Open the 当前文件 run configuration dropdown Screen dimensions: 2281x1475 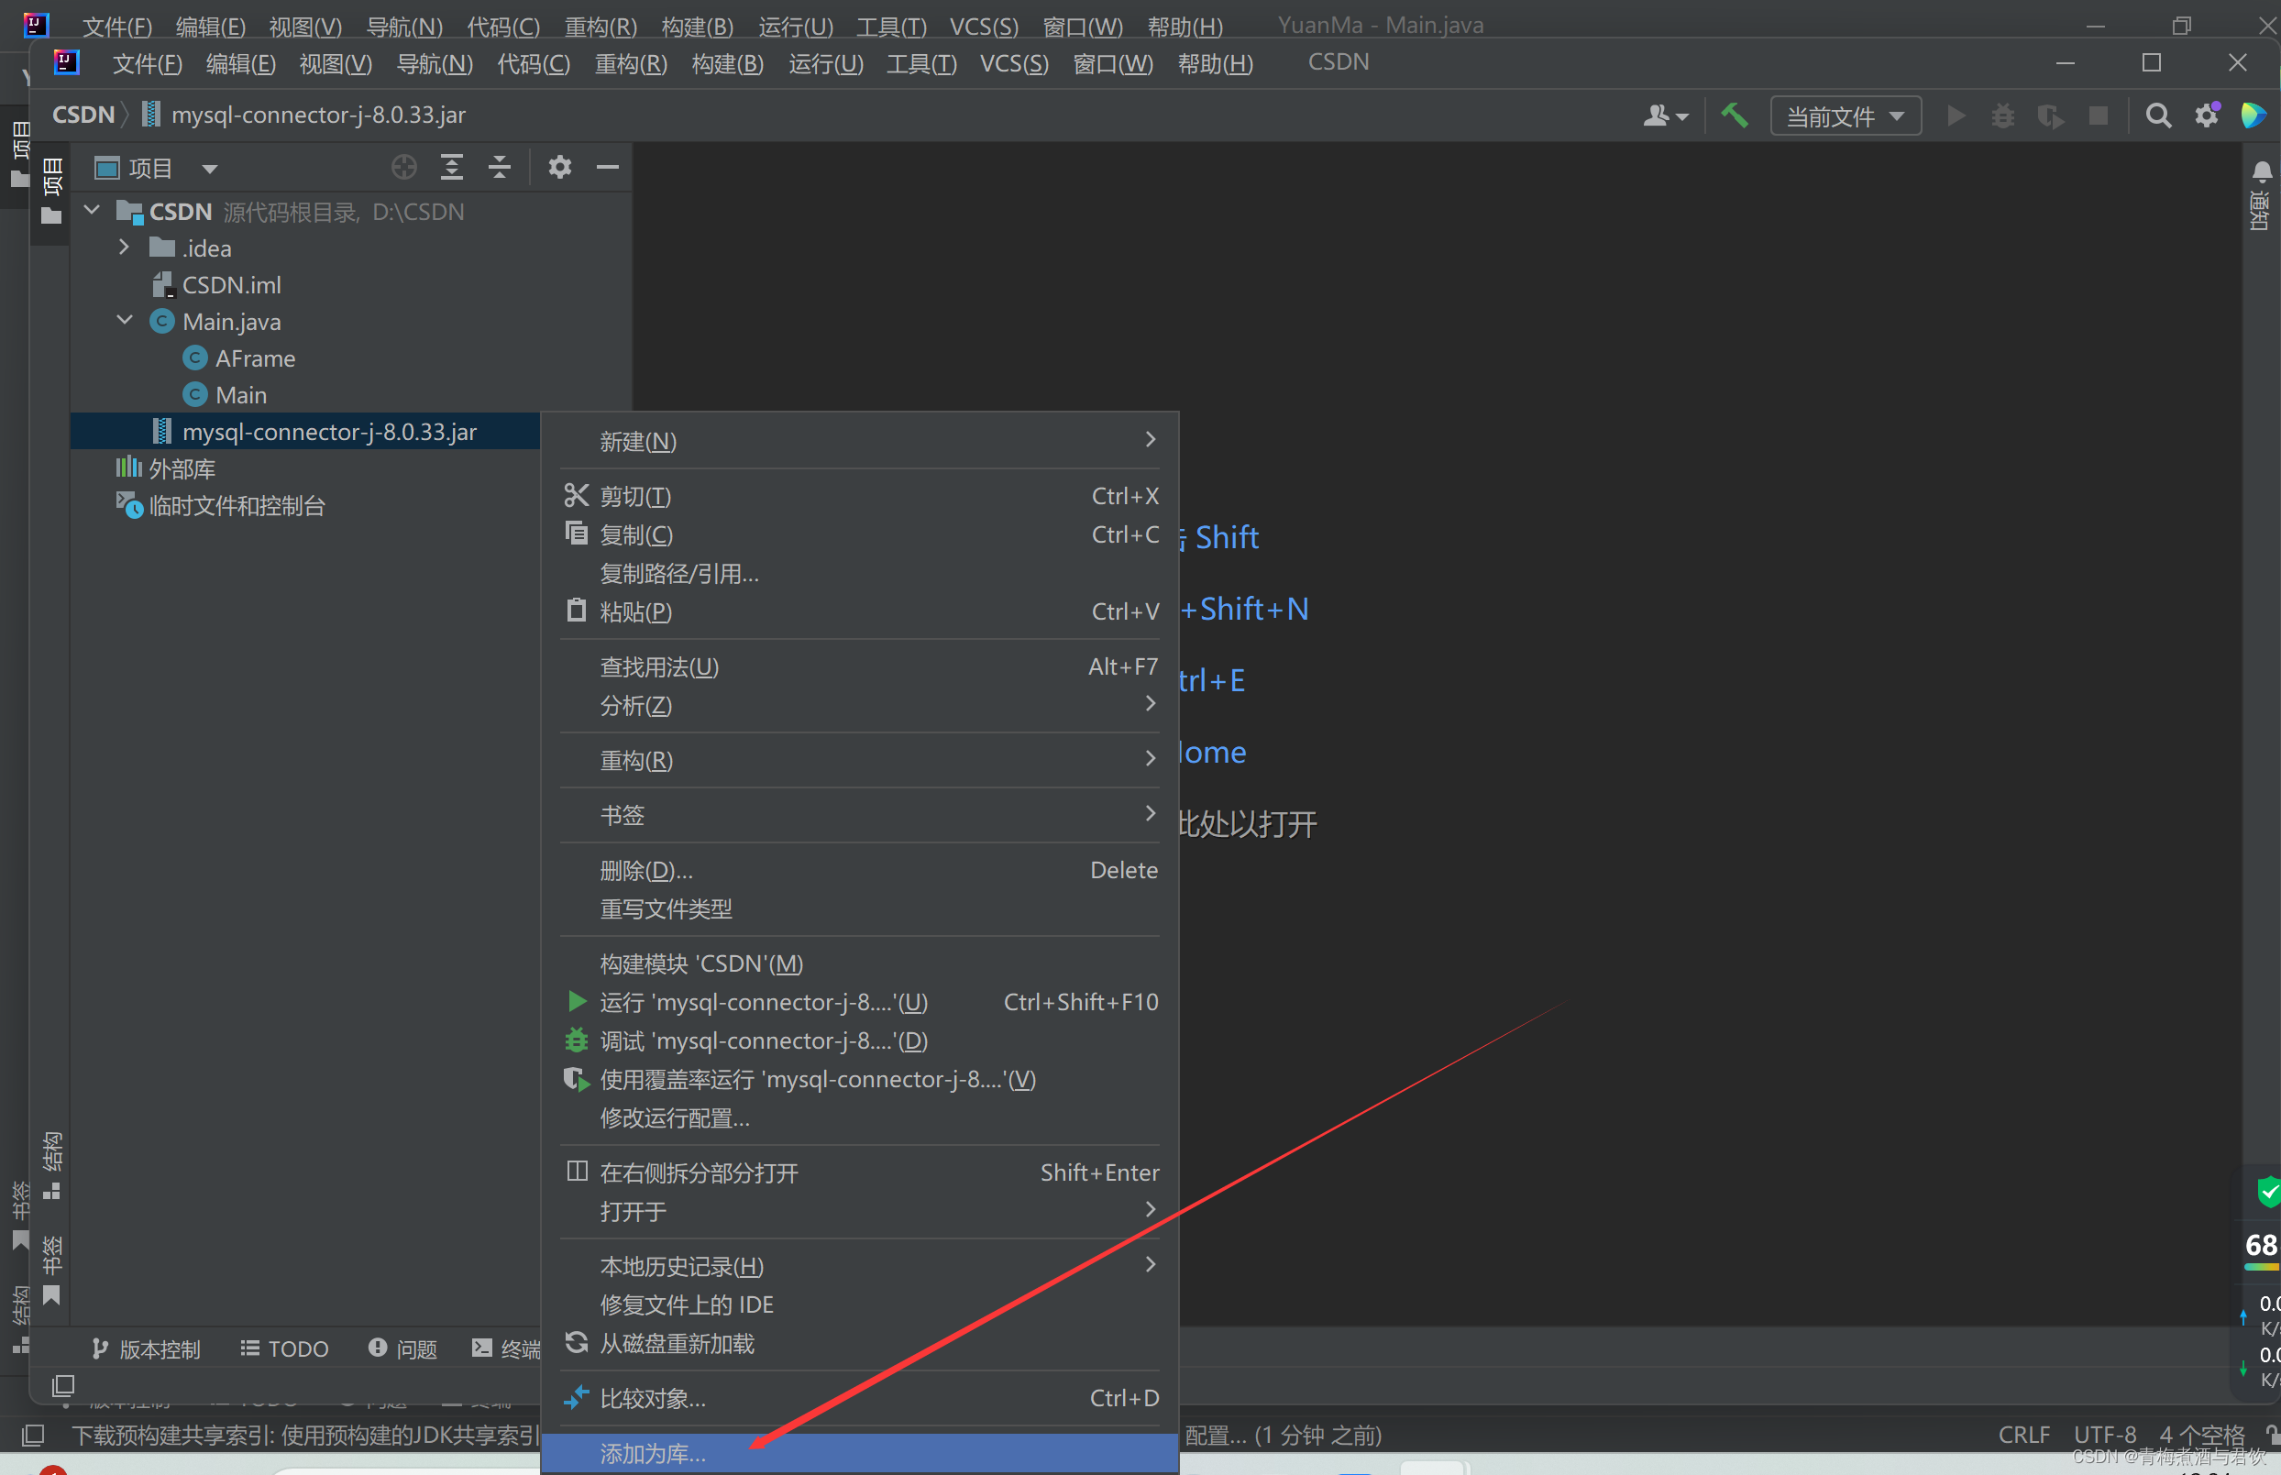click(1844, 115)
